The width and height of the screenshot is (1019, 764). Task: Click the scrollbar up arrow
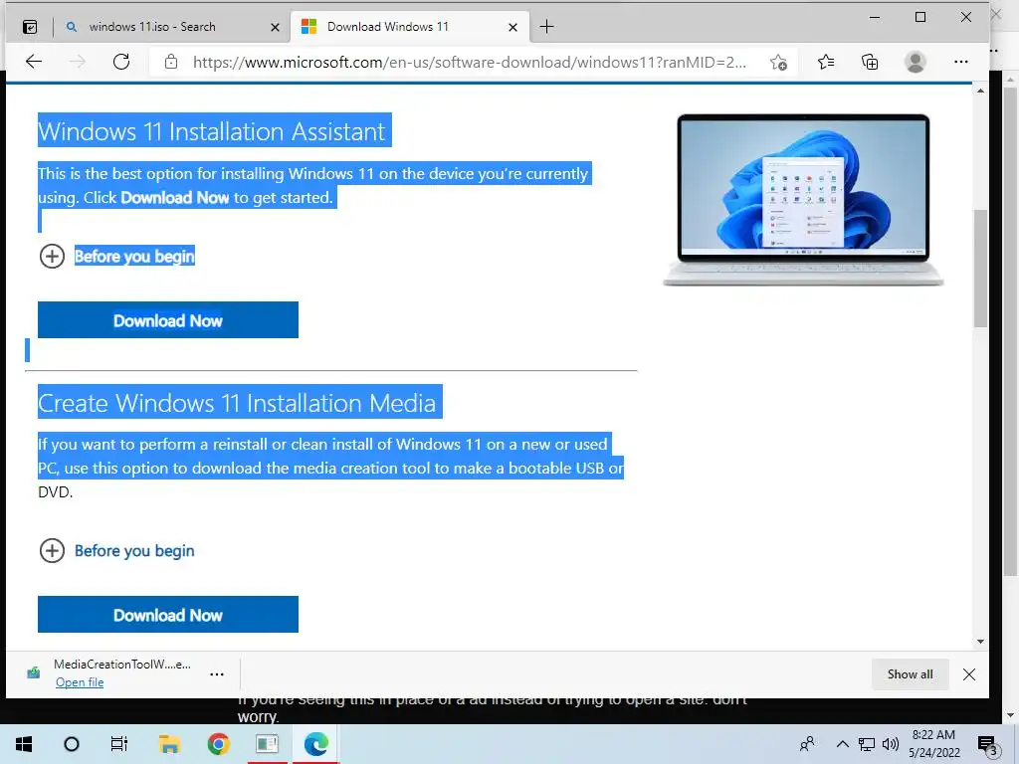[x=980, y=91]
